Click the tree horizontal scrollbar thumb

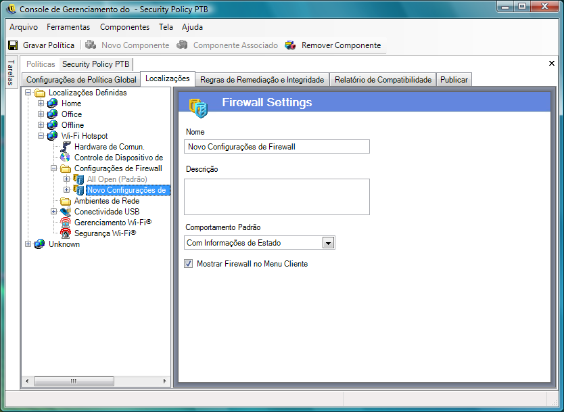[74, 381]
